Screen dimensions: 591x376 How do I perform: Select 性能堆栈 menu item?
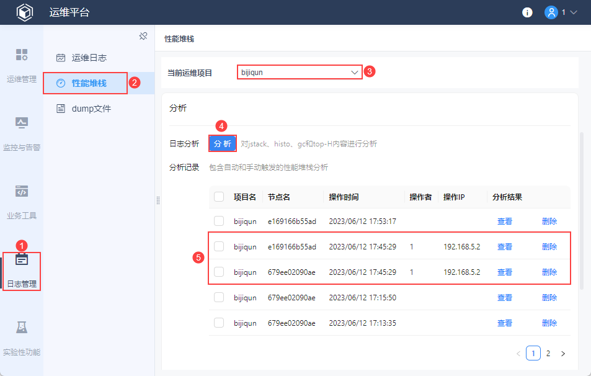pyautogui.click(x=99, y=83)
